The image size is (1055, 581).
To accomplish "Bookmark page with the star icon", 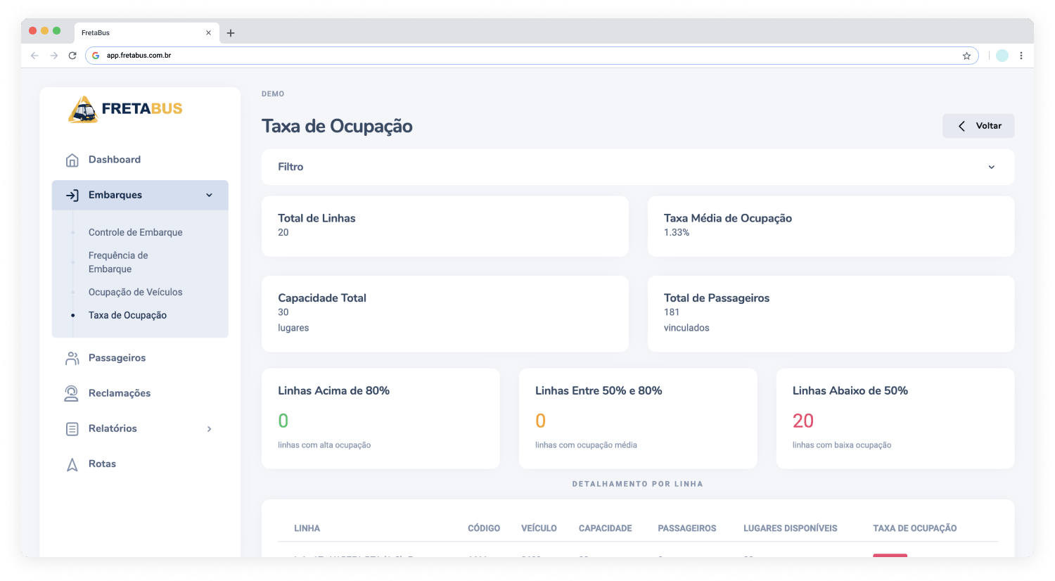I will (966, 56).
